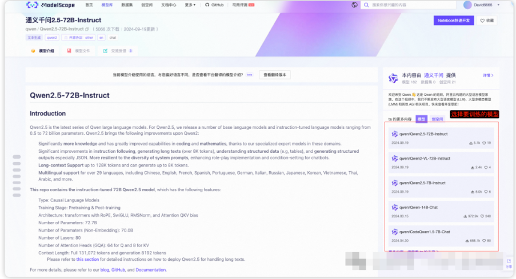Image resolution: width=516 pixels, height=279 pixels.
Task: Click the 文本生成 tag
Action: click(34, 38)
